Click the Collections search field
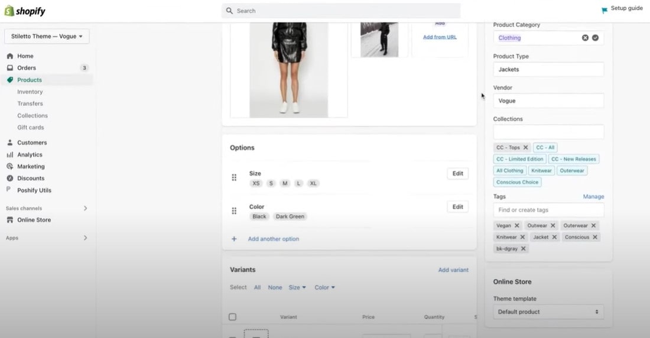The height and width of the screenshot is (338, 650). click(548, 132)
